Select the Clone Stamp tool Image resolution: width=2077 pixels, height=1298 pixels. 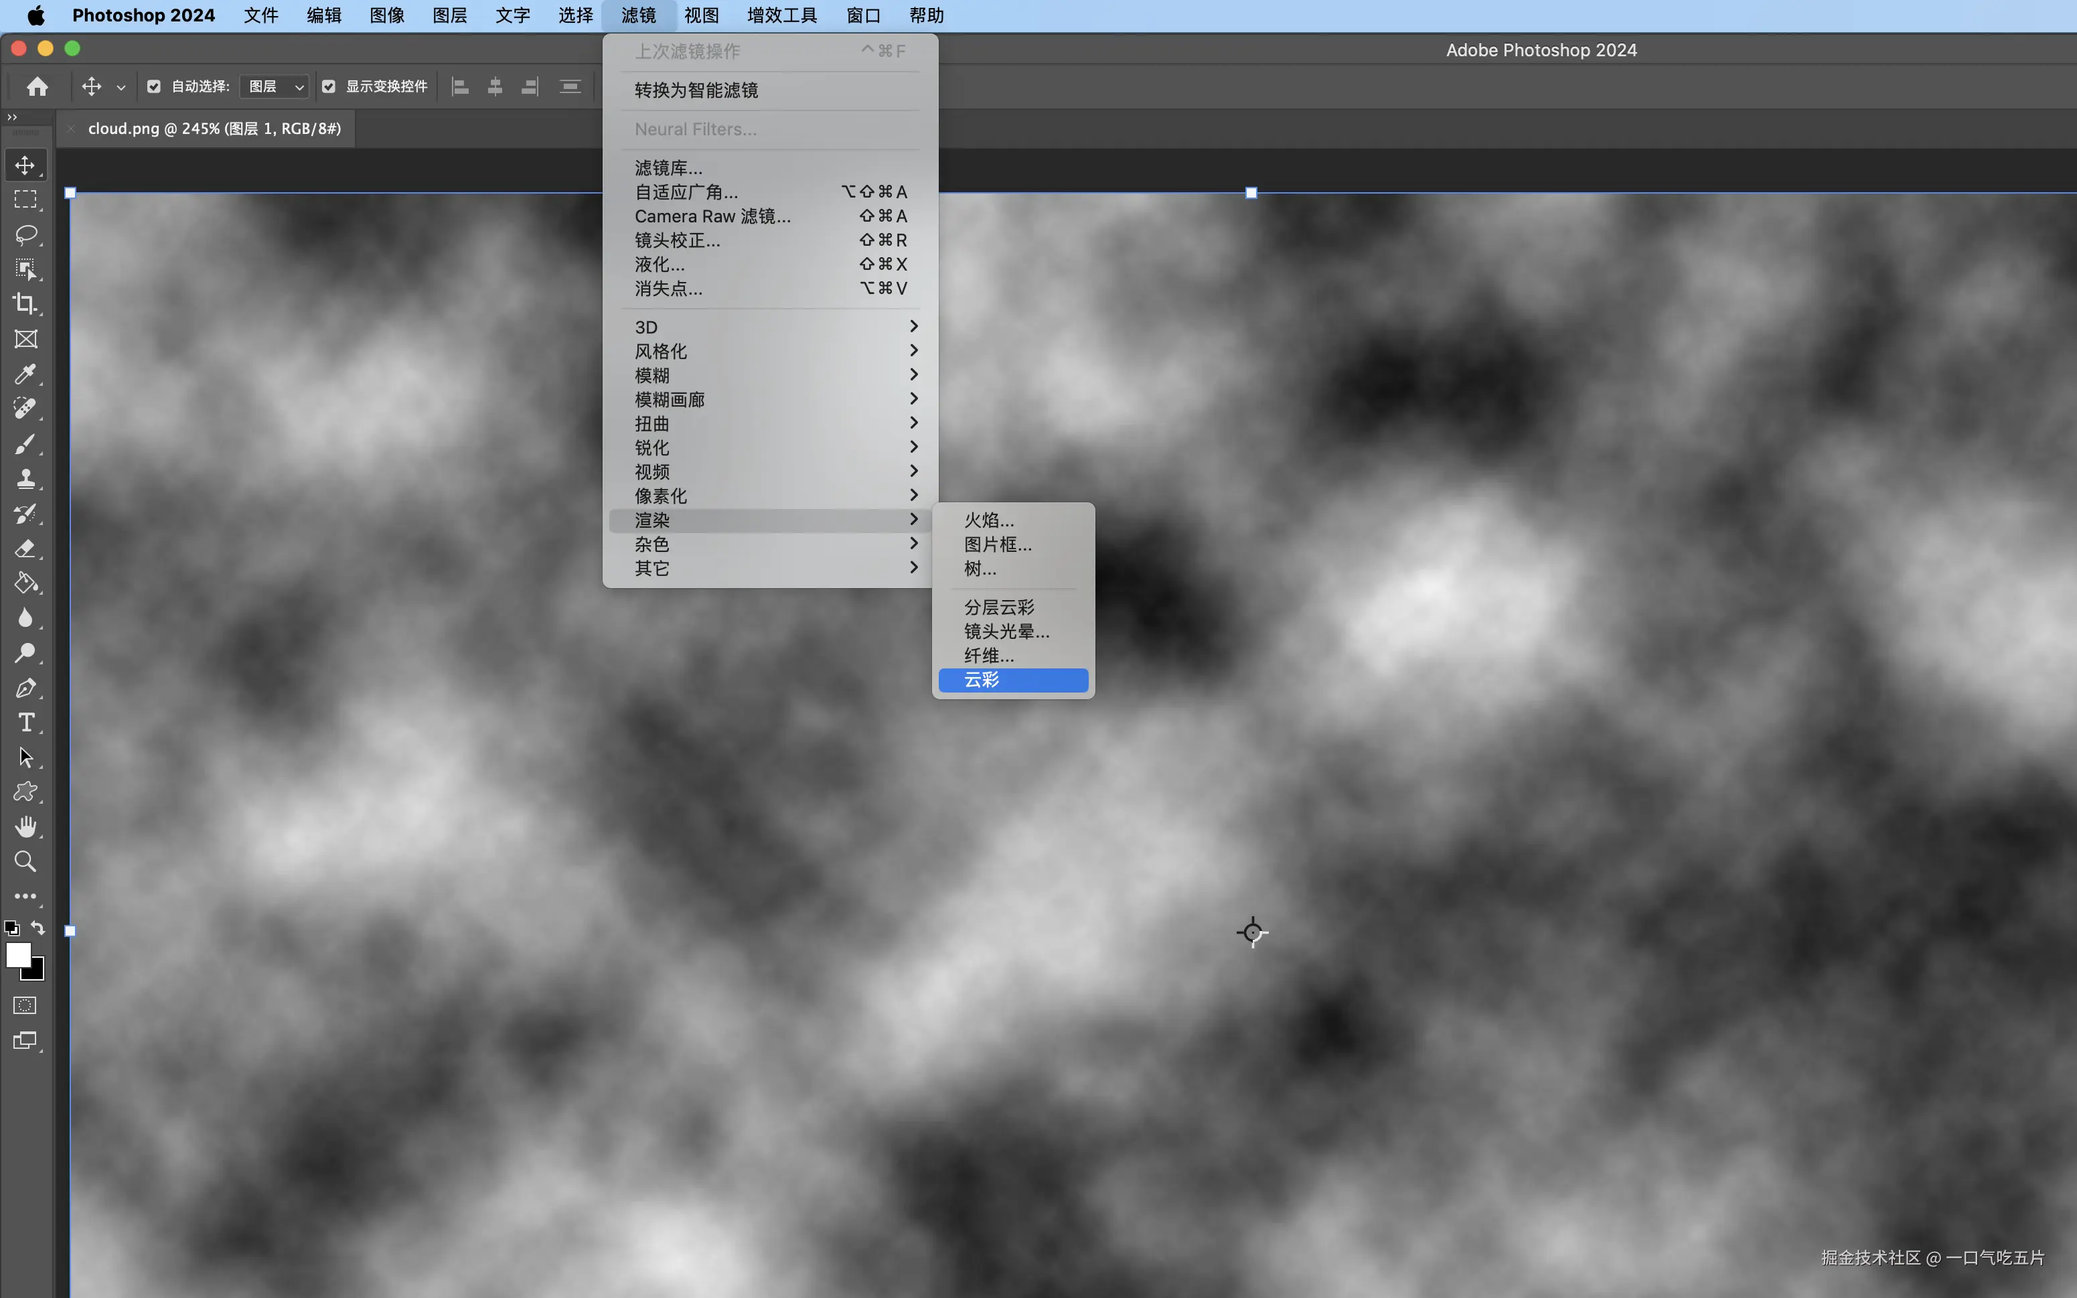[x=25, y=478]
